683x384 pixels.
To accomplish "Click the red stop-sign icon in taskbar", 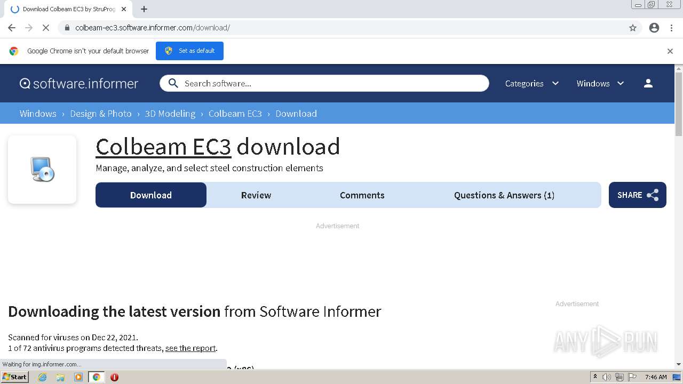I will point(114,377).
